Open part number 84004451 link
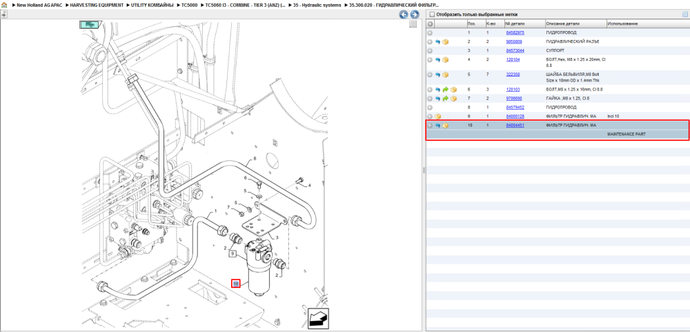The image size is (690, 332). (x=515, y=126)
